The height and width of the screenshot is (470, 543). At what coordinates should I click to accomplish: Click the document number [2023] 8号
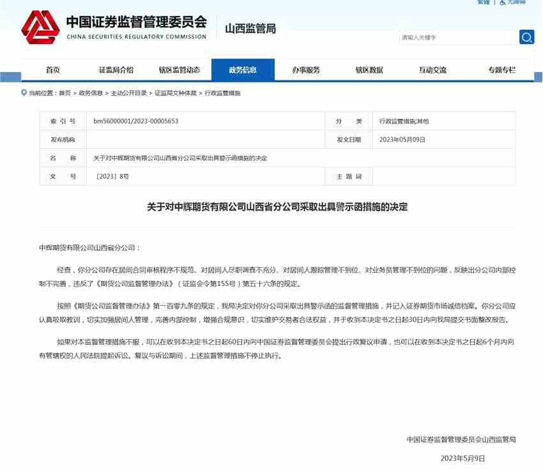(x=112, y=176)
